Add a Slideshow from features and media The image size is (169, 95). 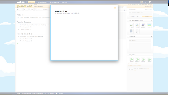143,26
